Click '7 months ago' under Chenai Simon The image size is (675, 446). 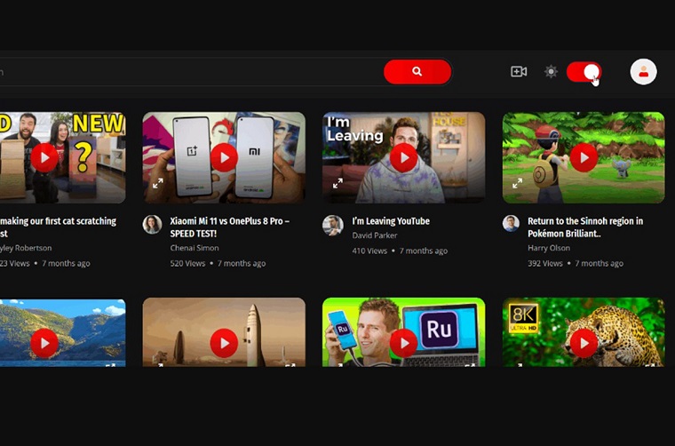coord(242,264)
